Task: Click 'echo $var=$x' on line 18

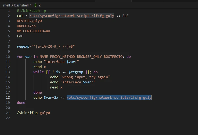Action: [46, 97]
